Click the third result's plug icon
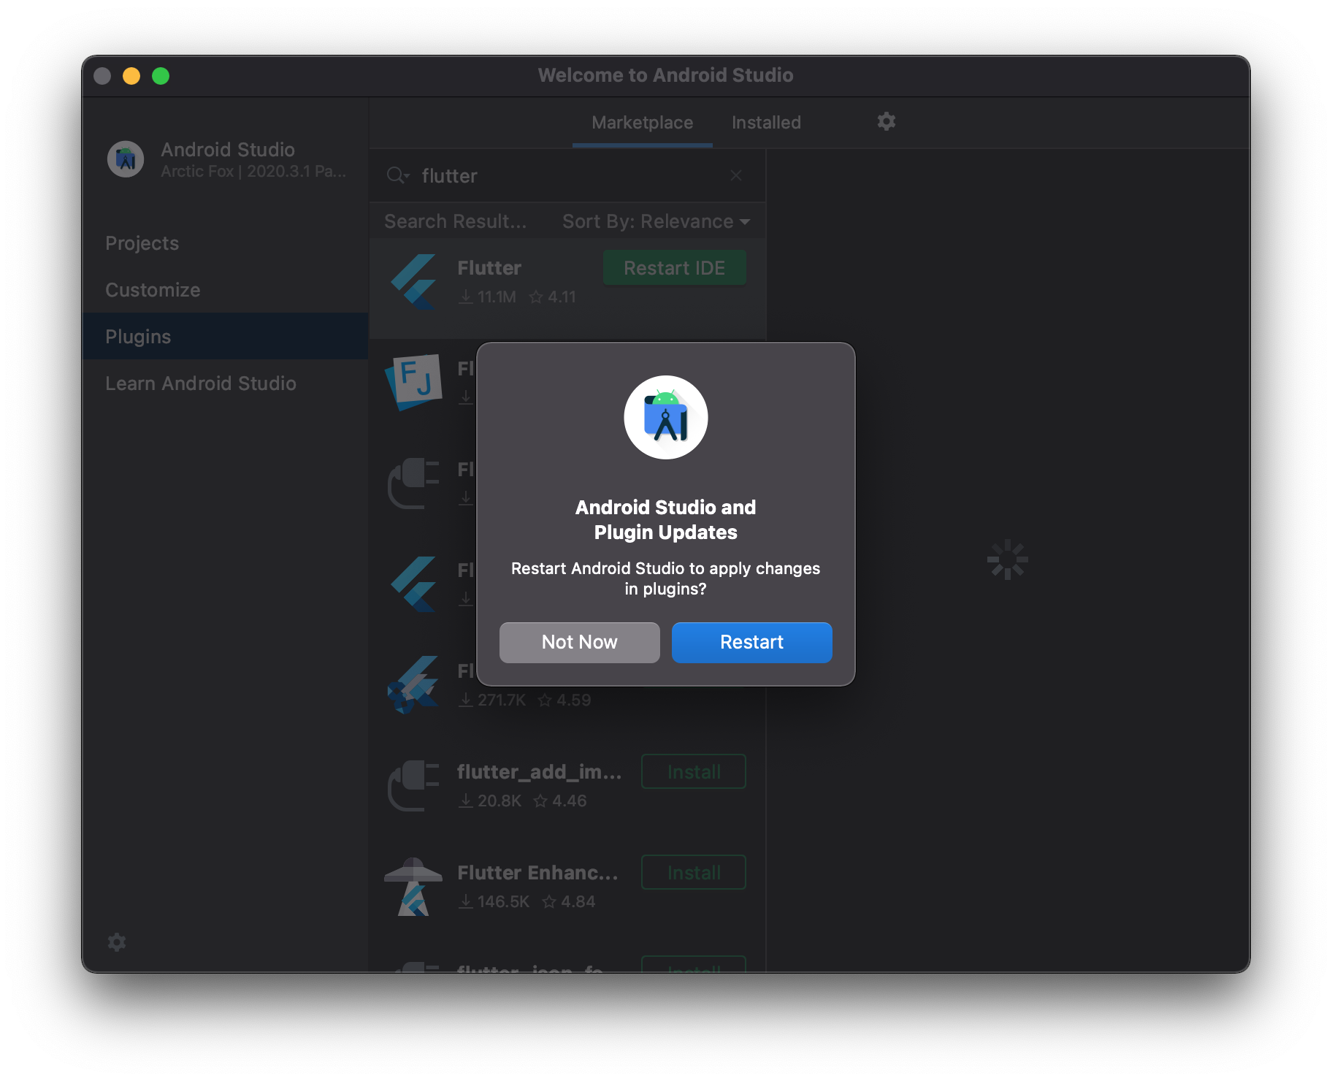Image resolution: width=1332 pixels, height=1081 pixels. click(413, 483)
